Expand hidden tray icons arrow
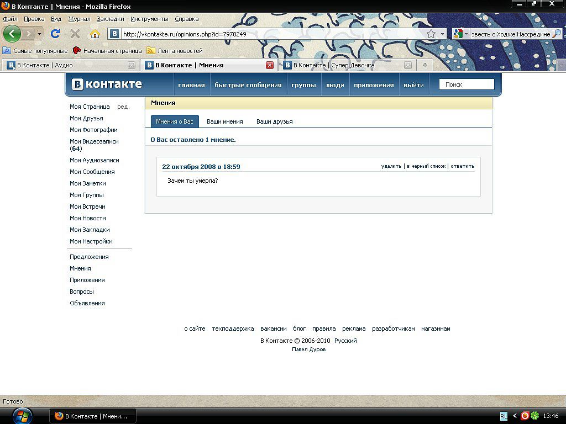This screenshot has height=424, width=566. click(515, 416)
